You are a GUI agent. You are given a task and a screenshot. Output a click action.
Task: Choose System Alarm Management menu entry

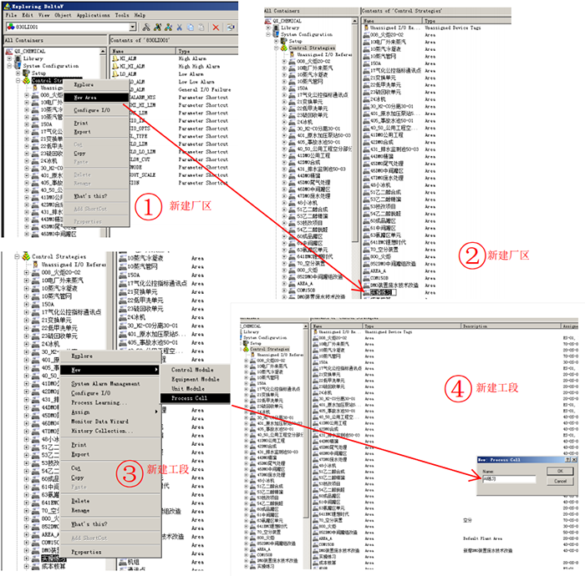point(105,383)
